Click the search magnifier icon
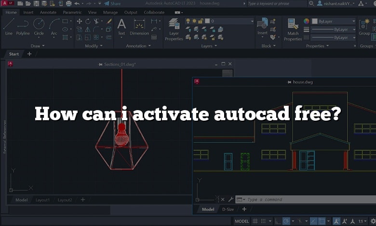Viewport: 376px width, 226px height. coord(311,3)
